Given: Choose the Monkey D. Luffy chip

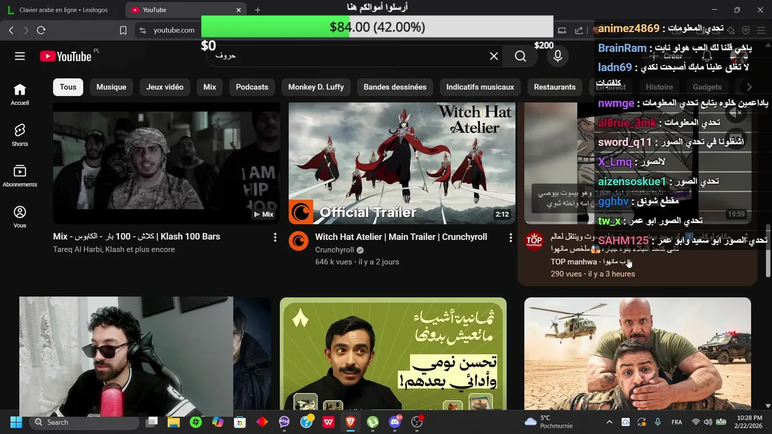Looking at the screenshot, I should click(316, 87).
